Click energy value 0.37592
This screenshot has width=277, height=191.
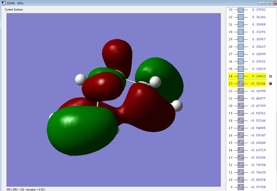tap(259, 10)
